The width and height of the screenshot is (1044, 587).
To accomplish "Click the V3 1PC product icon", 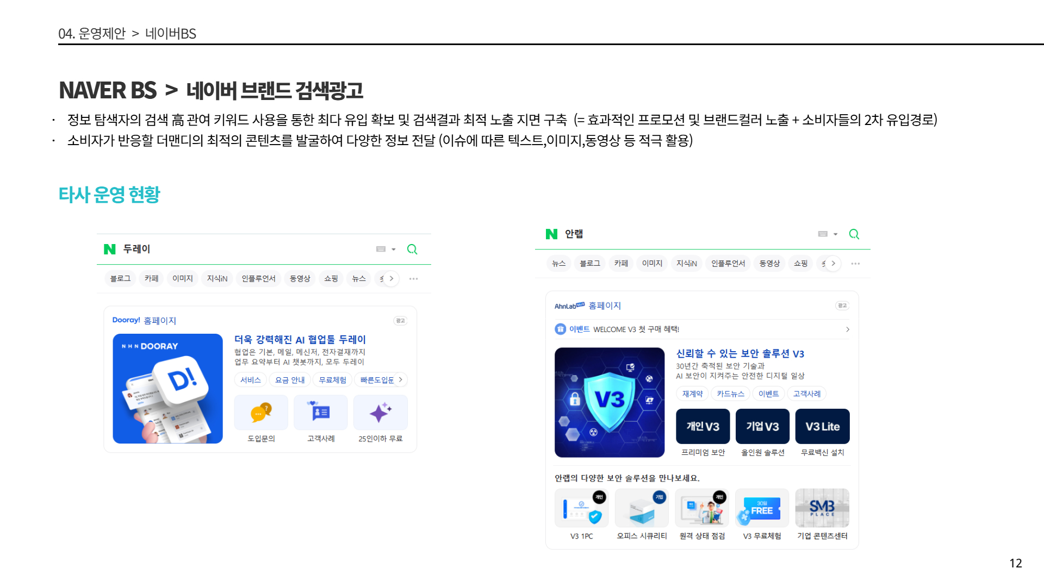I will (x=581, y=508).
